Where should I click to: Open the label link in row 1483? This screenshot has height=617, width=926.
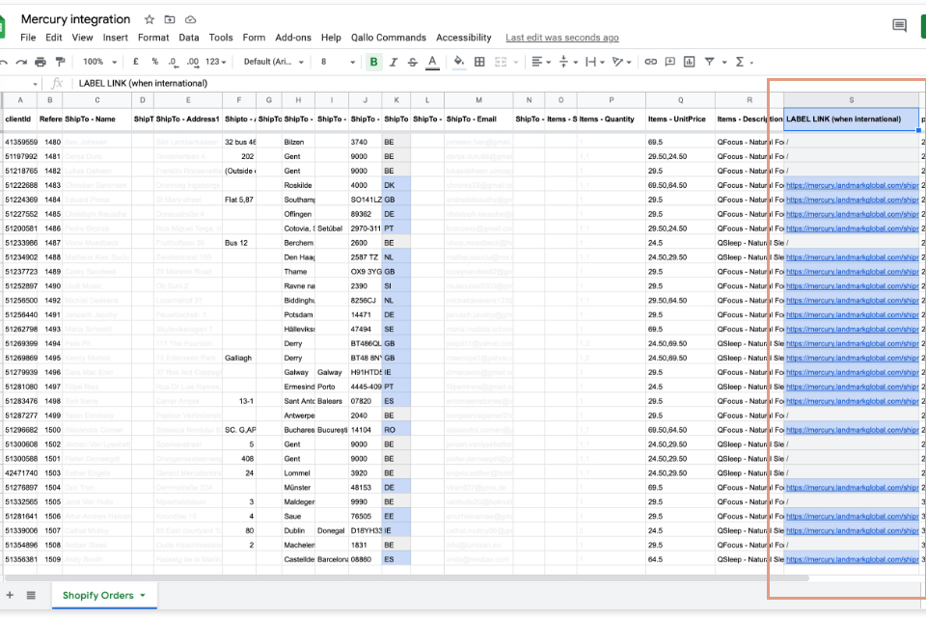(852, 185)
